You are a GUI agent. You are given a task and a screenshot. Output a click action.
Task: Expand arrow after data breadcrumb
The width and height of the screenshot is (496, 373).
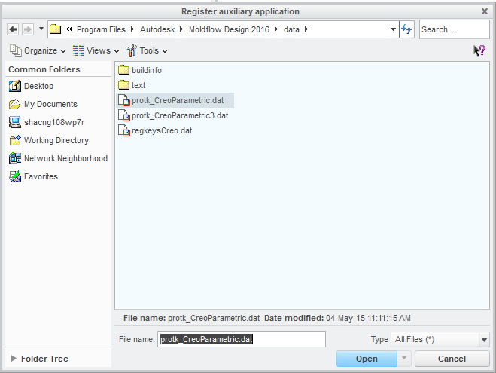coord(306,29)
